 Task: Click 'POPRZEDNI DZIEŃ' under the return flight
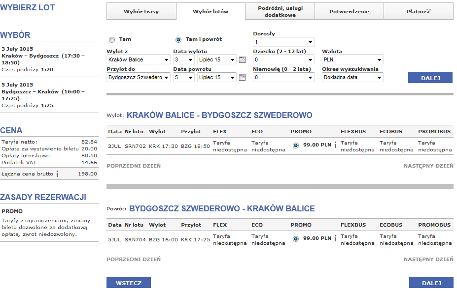[x=134, y=259]
